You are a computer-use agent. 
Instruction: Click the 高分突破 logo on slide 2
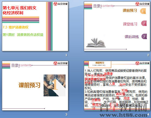(142, 4)
